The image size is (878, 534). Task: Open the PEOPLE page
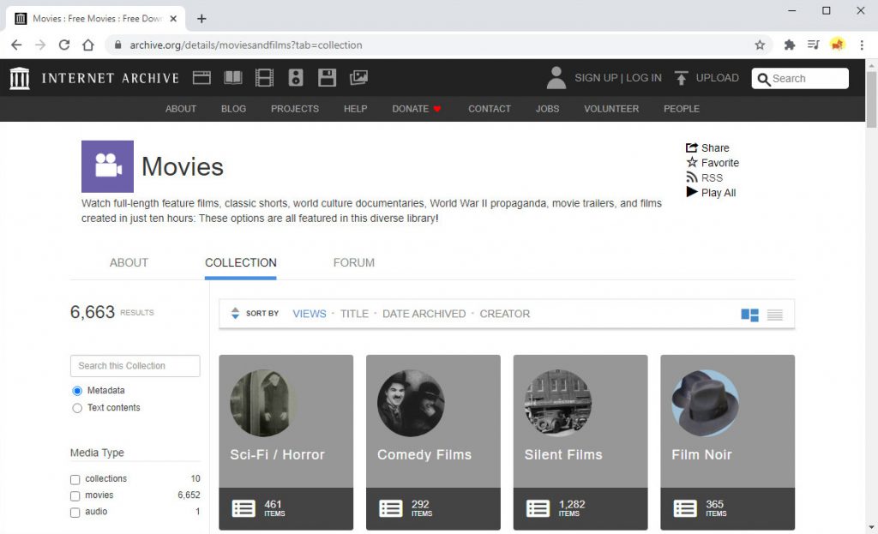(682, 109)
